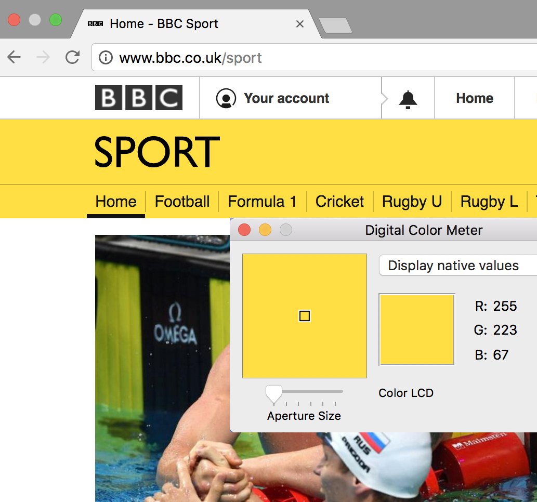Click the magnified color preview area

[305, 316]
